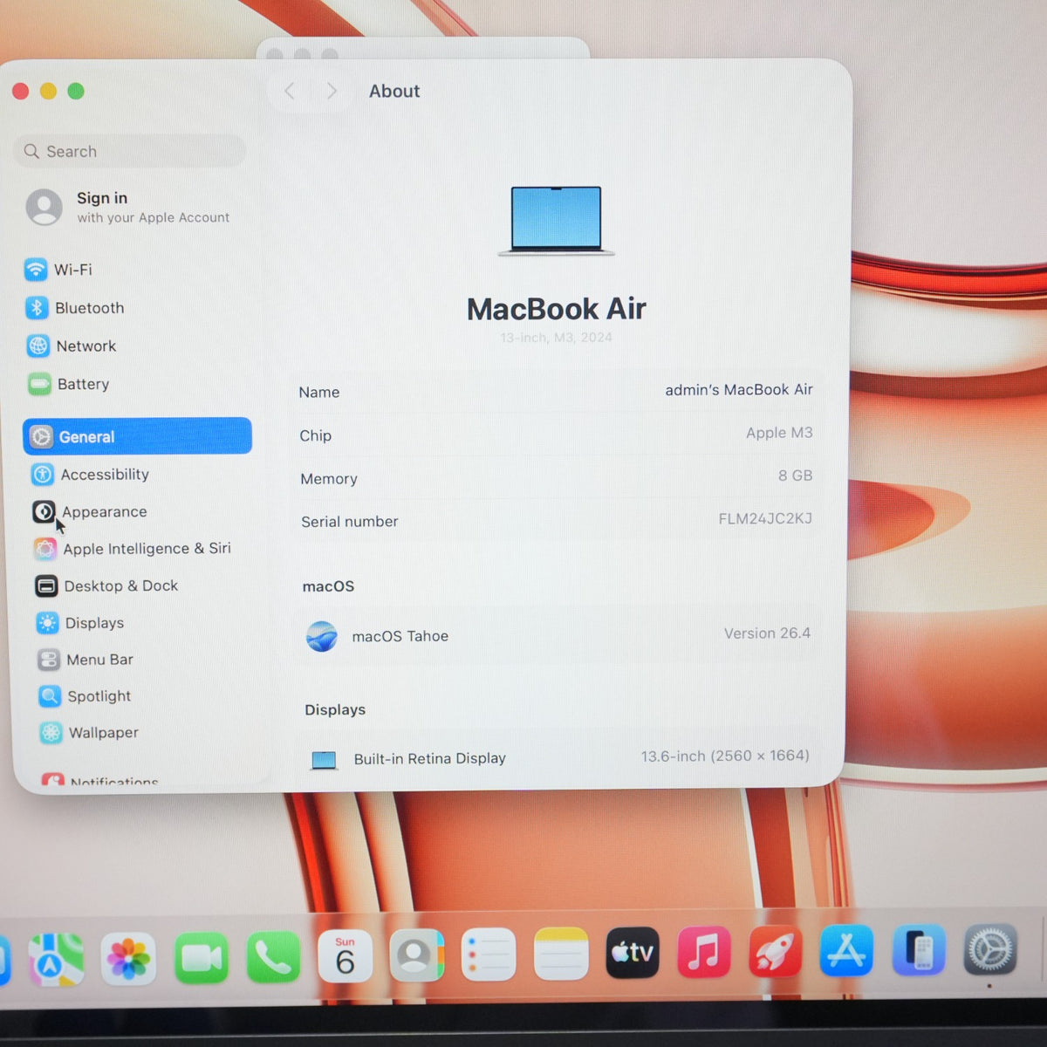Click the macOS Tahoe row
Viewport: 1047px width, 1047px height.
pos(558,635)
